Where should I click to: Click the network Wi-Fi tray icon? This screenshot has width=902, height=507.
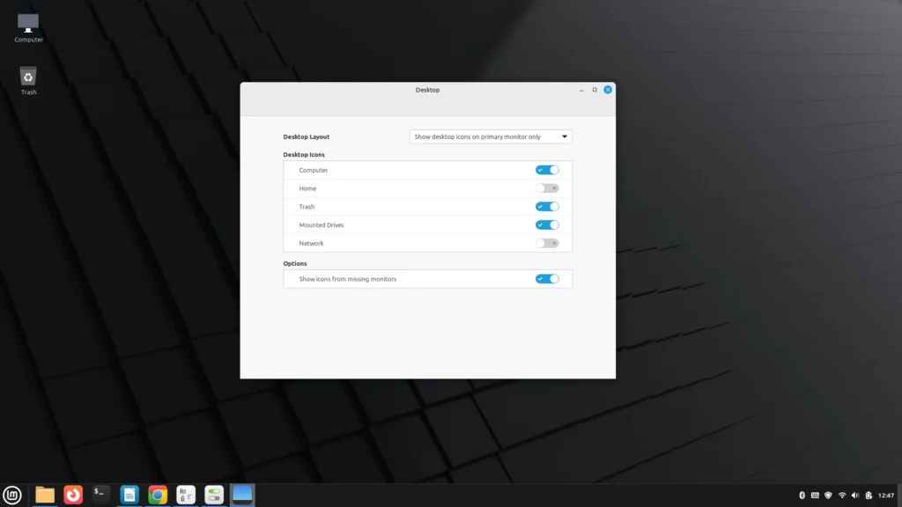pos(843,495)
